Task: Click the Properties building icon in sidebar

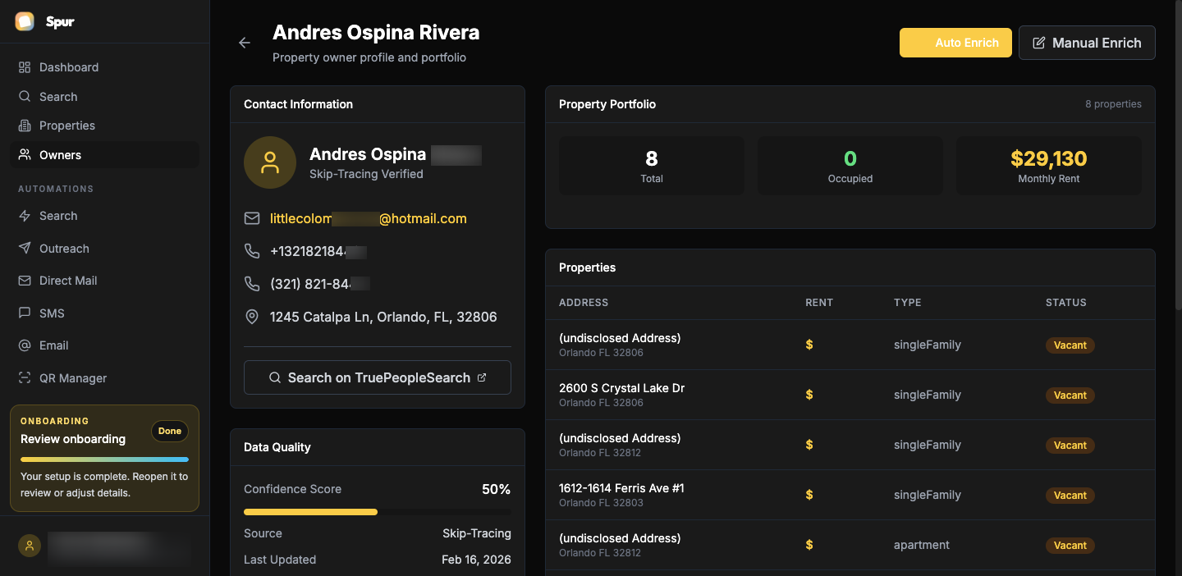Action: tap(25, 126)
